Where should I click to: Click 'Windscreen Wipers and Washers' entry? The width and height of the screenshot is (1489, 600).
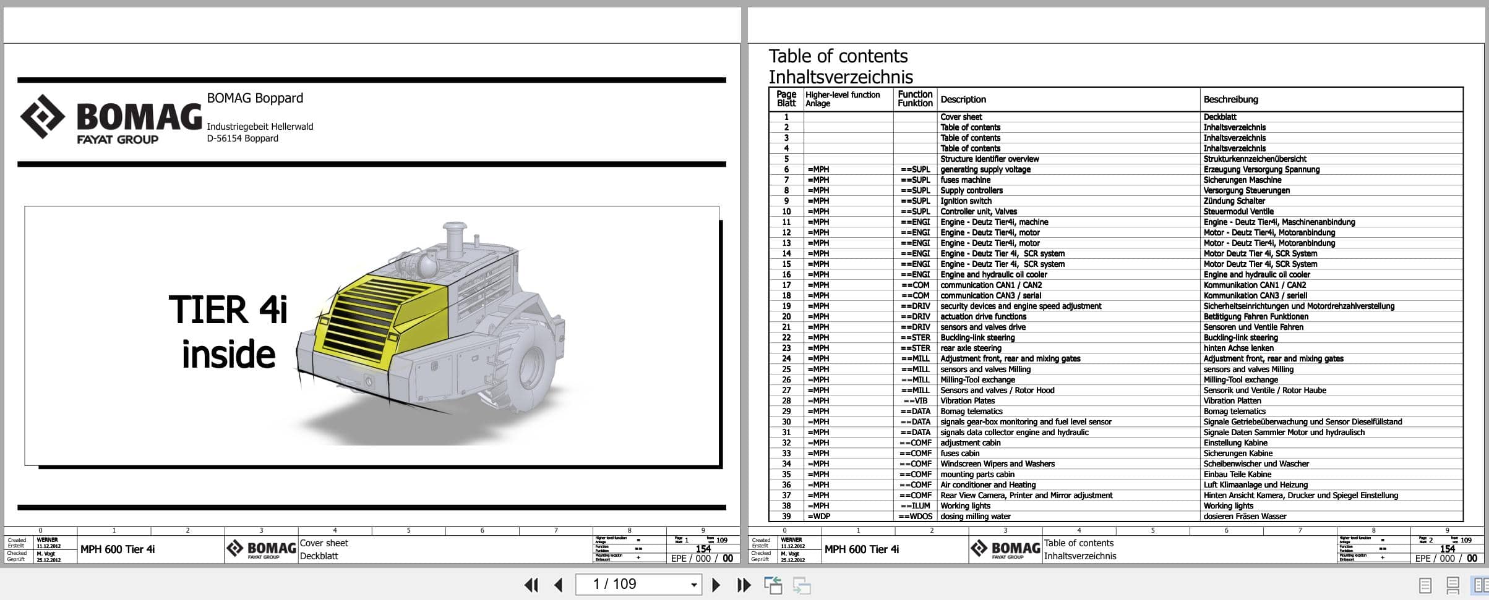coord(997,463)
